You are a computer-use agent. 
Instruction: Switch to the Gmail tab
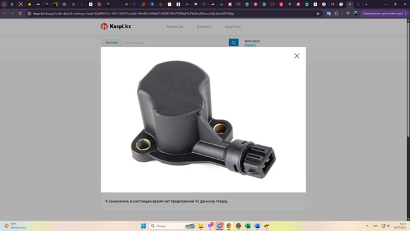point(332,4)
